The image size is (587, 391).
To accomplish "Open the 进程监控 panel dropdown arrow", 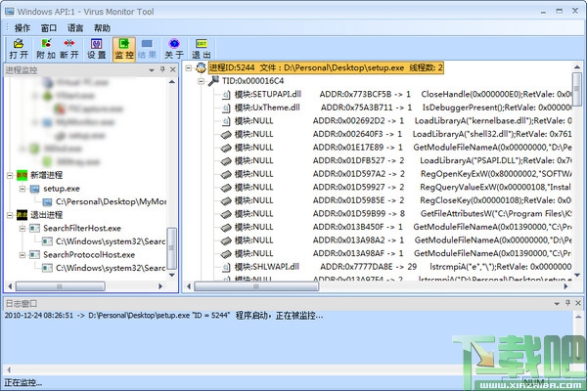I will [152, 70].
